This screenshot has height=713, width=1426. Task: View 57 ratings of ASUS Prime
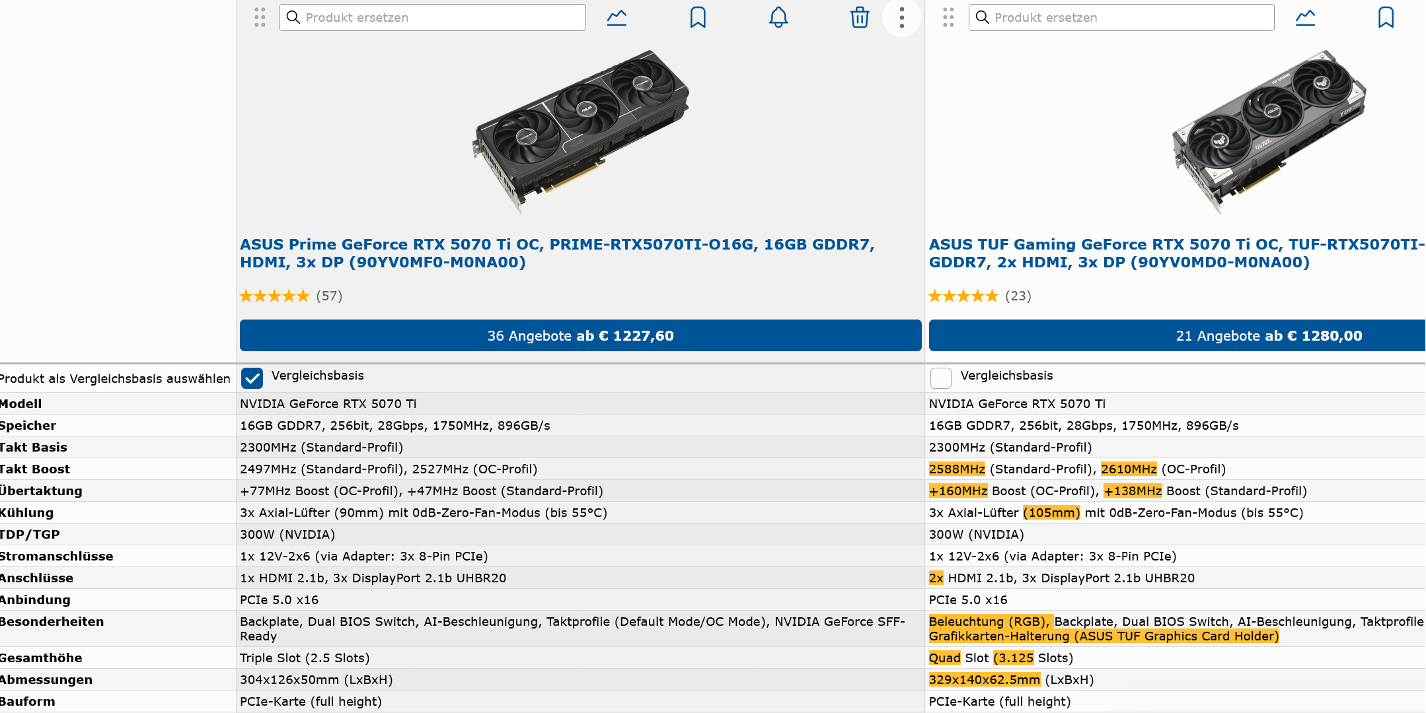291,296
